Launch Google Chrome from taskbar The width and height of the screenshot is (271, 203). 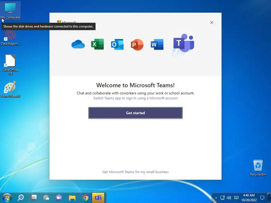coord(85,198)
